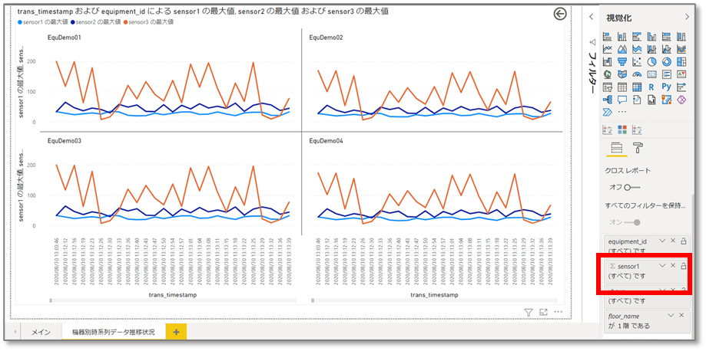The height and width of the screenshot is (351, 706).
Task: Select the Power Apps visual icon
Action: (681, 100)
